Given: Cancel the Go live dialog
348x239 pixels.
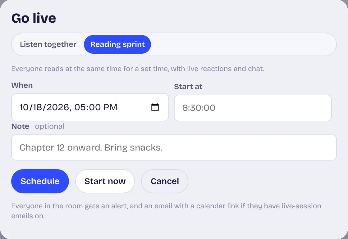Looking at the screenshot, I should [165, 181].
